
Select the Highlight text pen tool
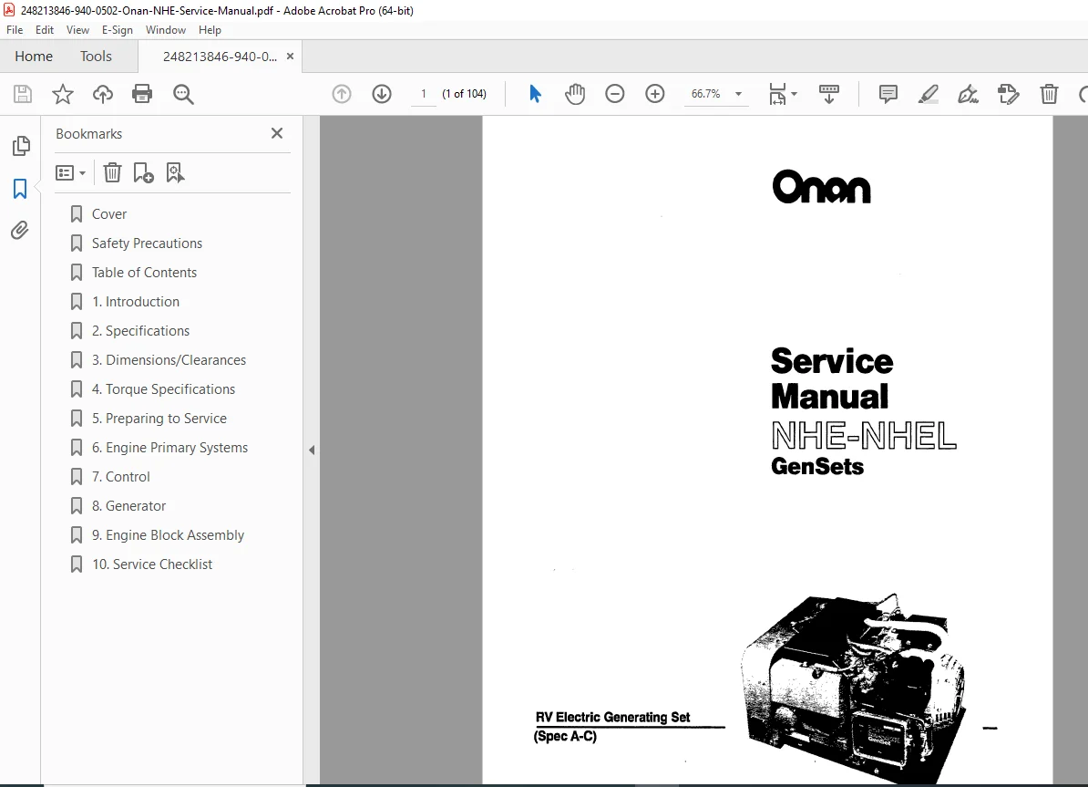[x=928, y=94]
